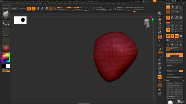The width and height of the screenshot is (186, 104).
Task: Select the white secondary color swatch
Action: 8,66
